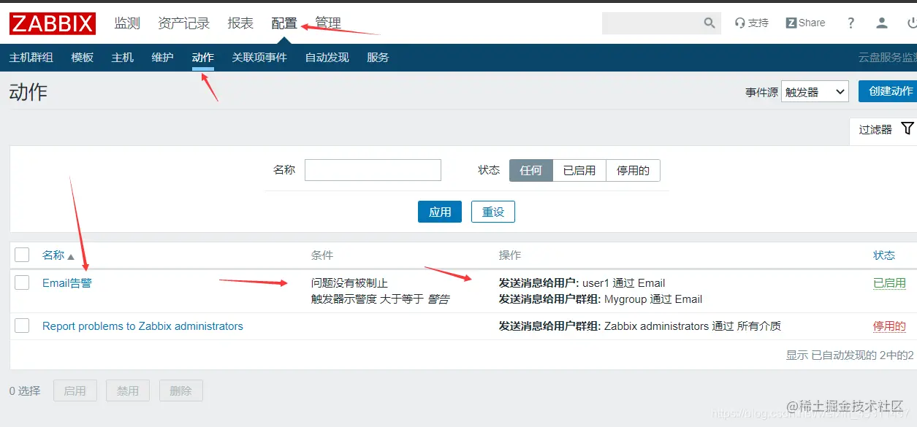This screenshot has width=917, height=427.
Task: Click the 状态 column header
Action: coord(884,255)
